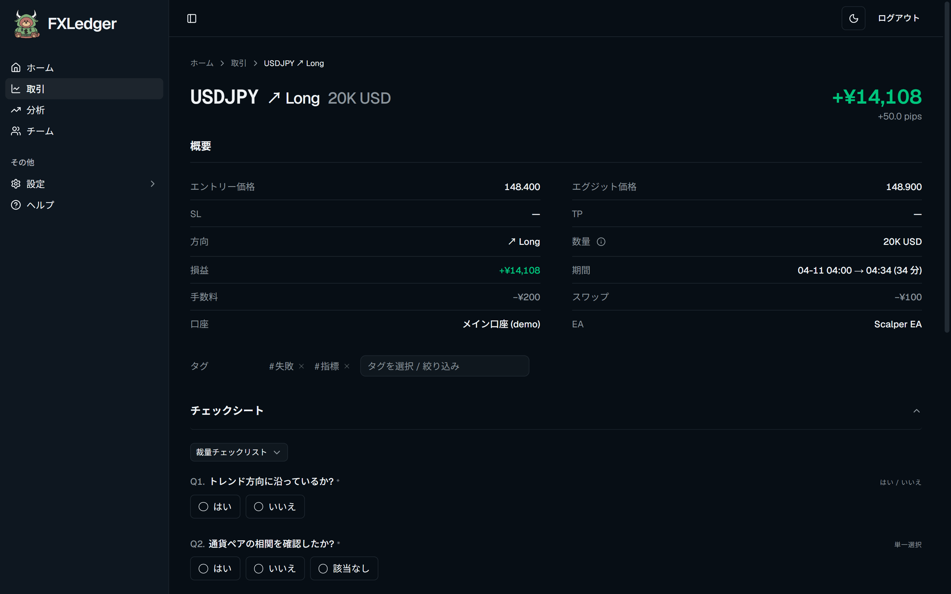Open ホーム via house icon in sidebar

[16, 68]
